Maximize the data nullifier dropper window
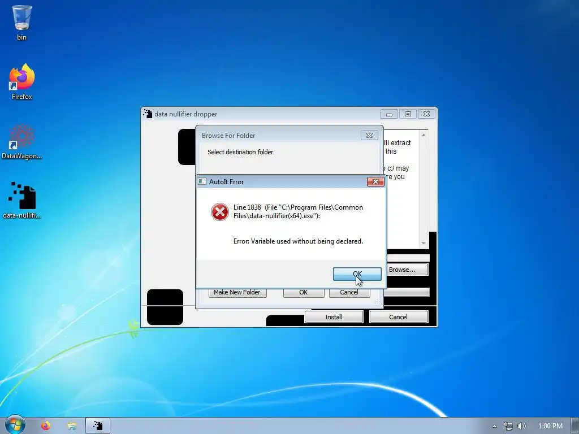 (408, 114)
